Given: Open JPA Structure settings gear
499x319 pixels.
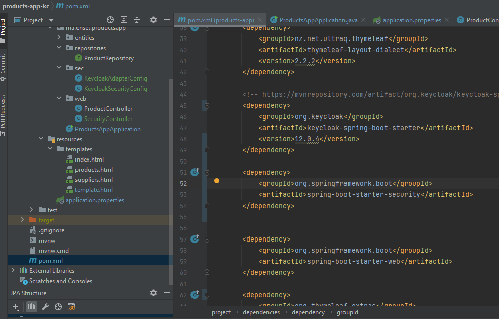Looking at the screenshot, I should coord(153,293).
